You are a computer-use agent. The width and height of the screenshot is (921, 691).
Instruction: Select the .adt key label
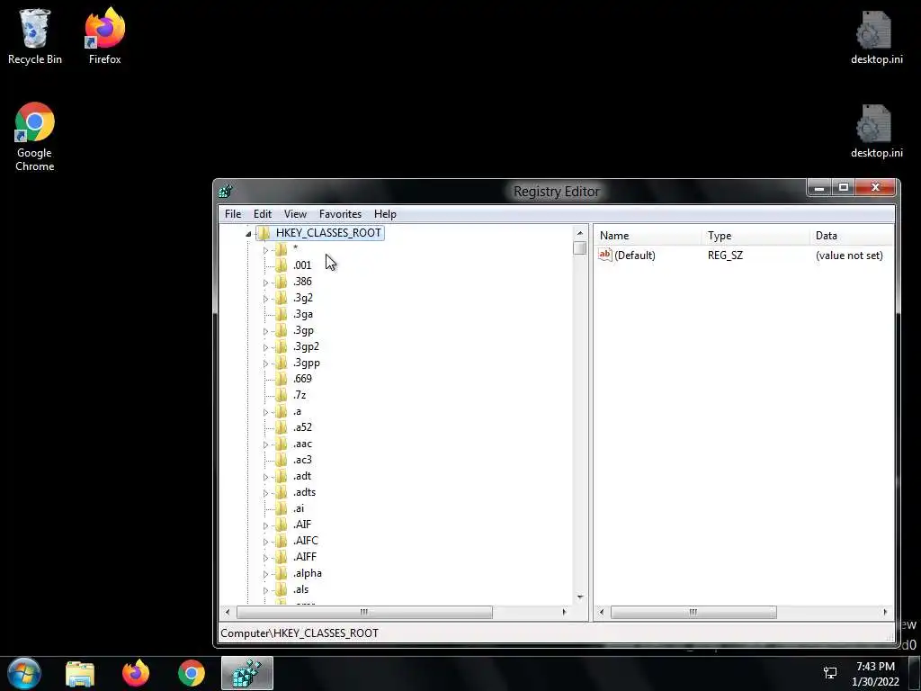click(302, 476)
